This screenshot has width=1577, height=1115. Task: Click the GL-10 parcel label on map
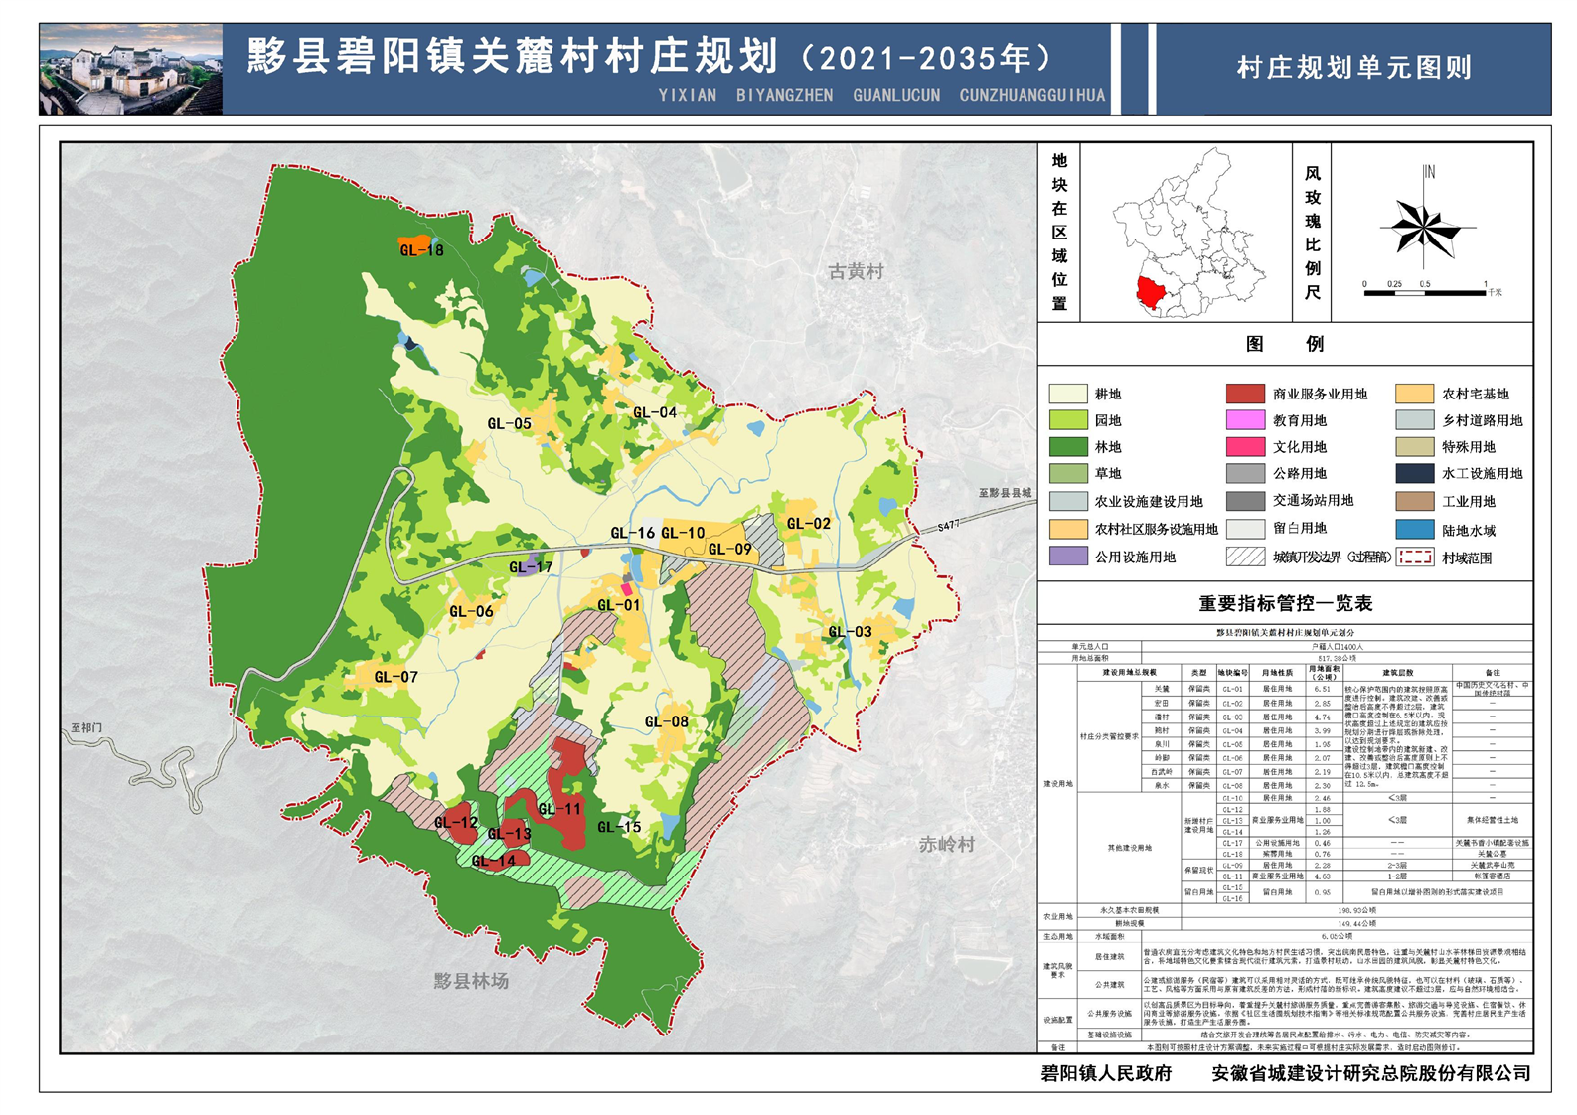tap(683, 533)
